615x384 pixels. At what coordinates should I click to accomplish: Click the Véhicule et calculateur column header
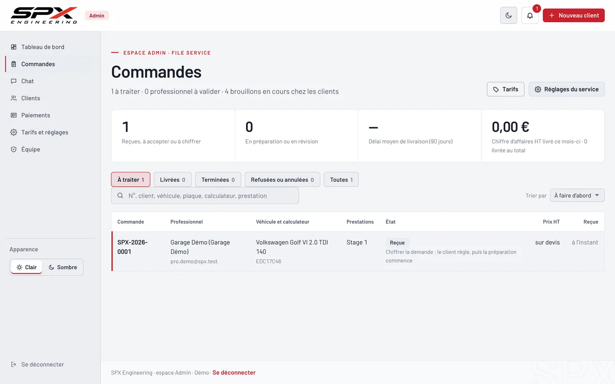click(x=283, y=222)
